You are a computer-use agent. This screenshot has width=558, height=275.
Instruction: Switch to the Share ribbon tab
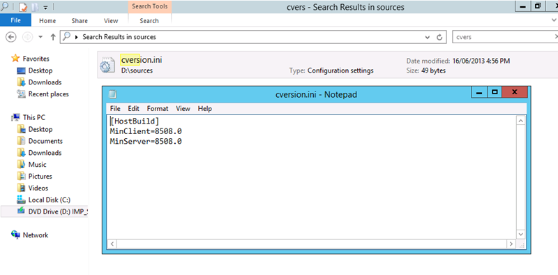80,21
